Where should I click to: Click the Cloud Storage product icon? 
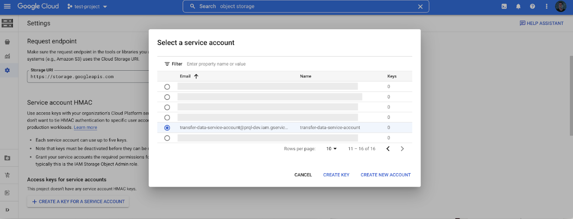coord(7,23)
